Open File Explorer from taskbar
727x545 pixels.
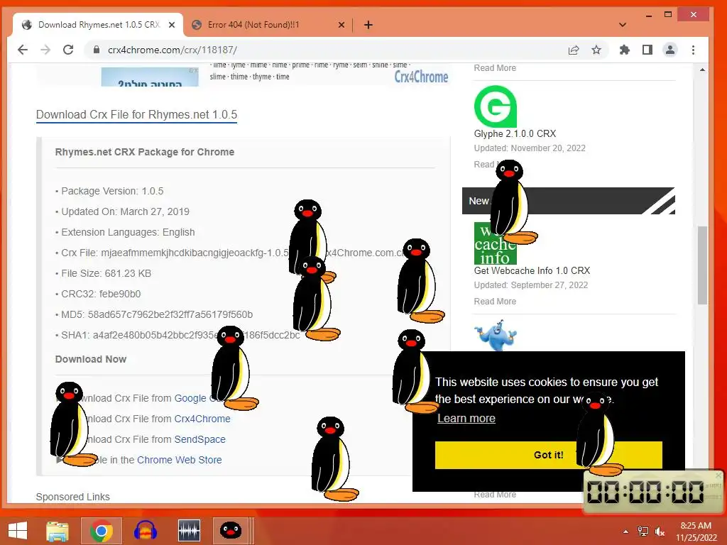57,531
